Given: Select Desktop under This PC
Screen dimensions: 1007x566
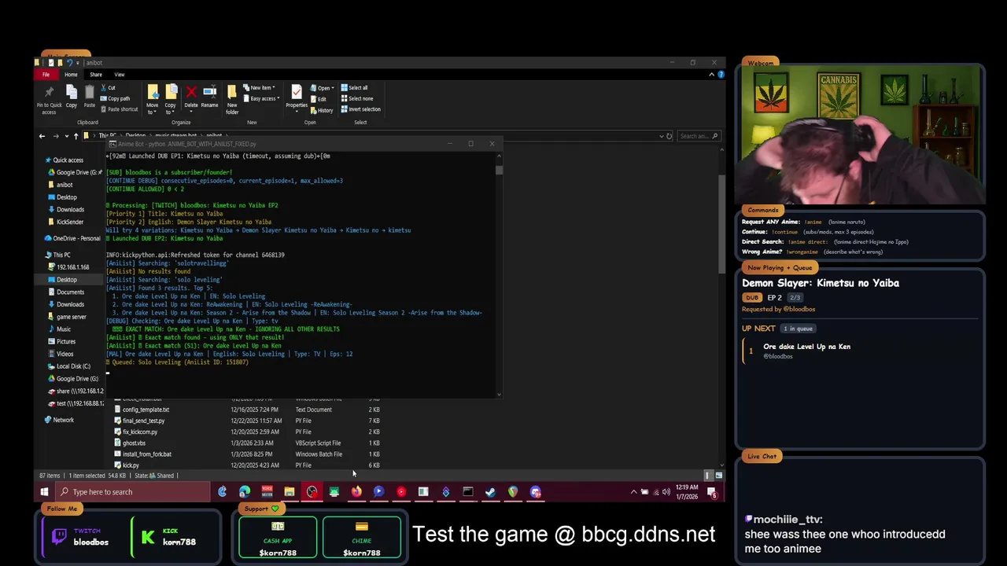Looking at the screenshot, I should coord(67,279).
